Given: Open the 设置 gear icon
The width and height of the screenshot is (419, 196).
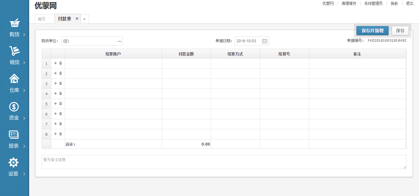Looking at the screenshot, I should tap(13, 162).
